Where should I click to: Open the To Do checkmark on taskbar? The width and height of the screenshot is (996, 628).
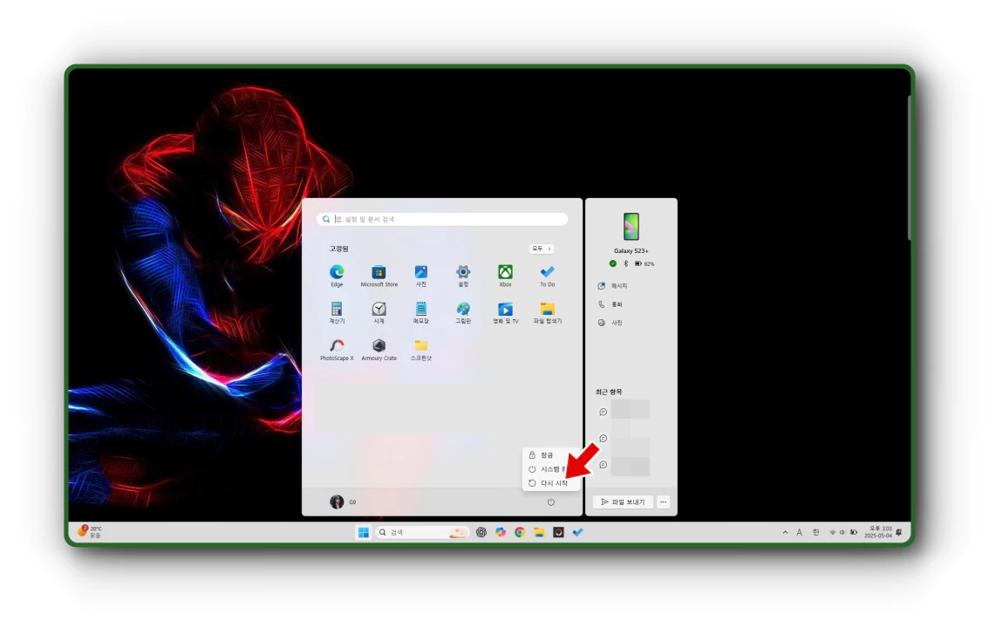[577, 533]
